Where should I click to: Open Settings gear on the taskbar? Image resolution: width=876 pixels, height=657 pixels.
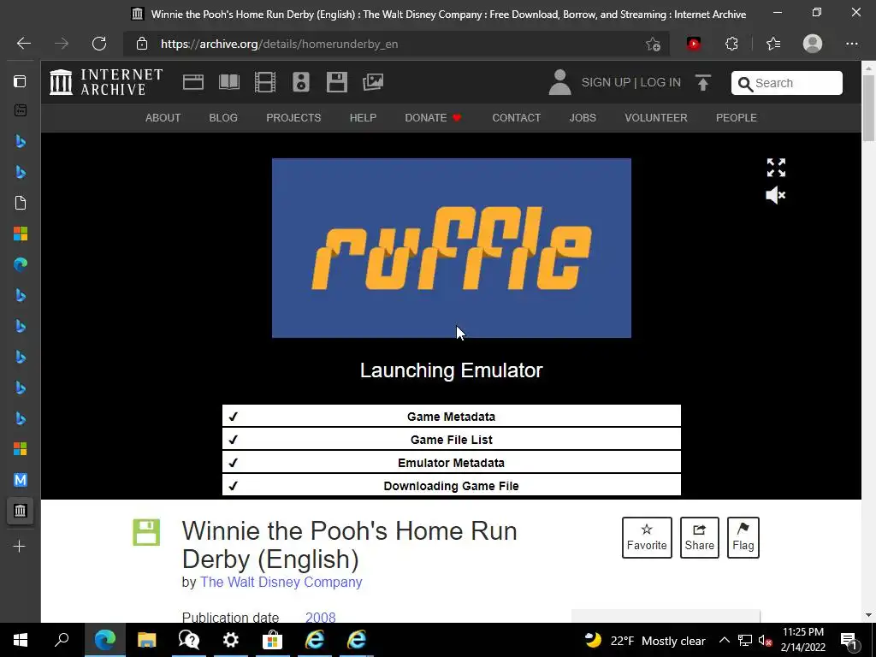point(230,640)
